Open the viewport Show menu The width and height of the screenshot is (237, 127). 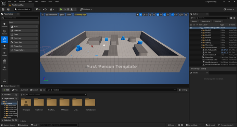(x=69, y=15)
